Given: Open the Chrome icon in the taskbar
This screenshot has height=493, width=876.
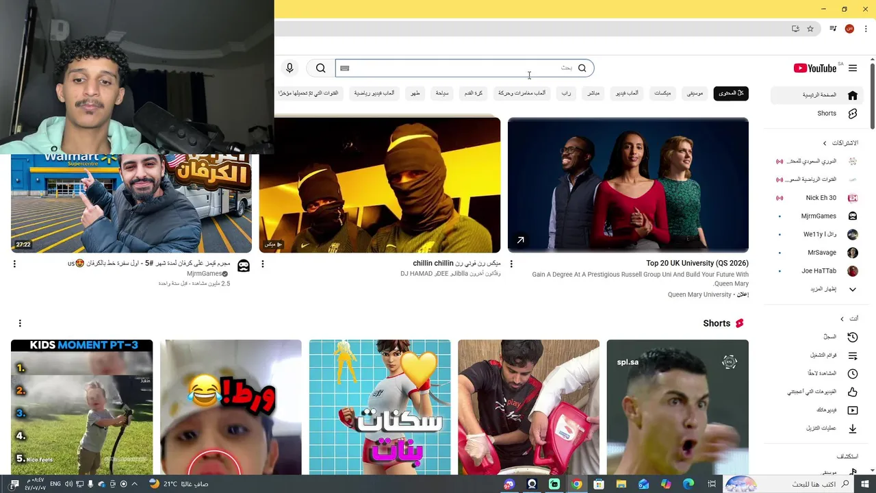Looking at the screenshot, I should [x=577, y=484].
